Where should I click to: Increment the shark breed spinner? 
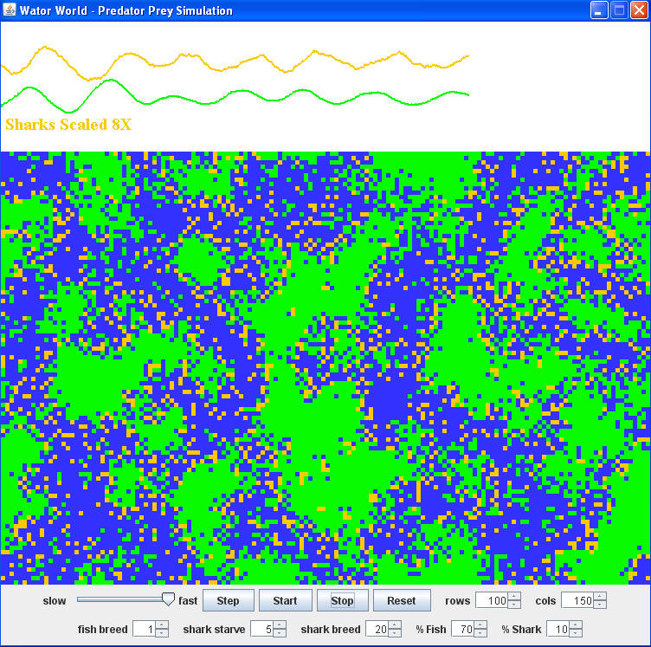[x=395, y=625]
